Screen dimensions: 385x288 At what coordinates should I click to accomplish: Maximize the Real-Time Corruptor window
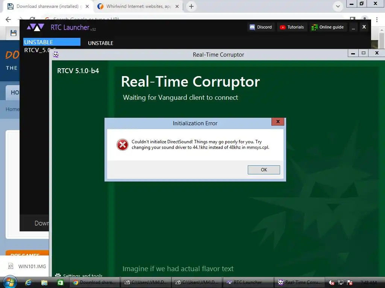[364, 53]
